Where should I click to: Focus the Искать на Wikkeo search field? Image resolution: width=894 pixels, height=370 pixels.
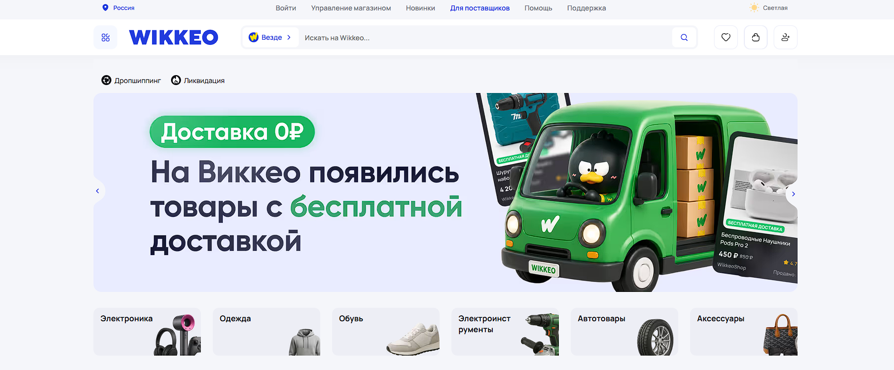[x=485, y=37]
